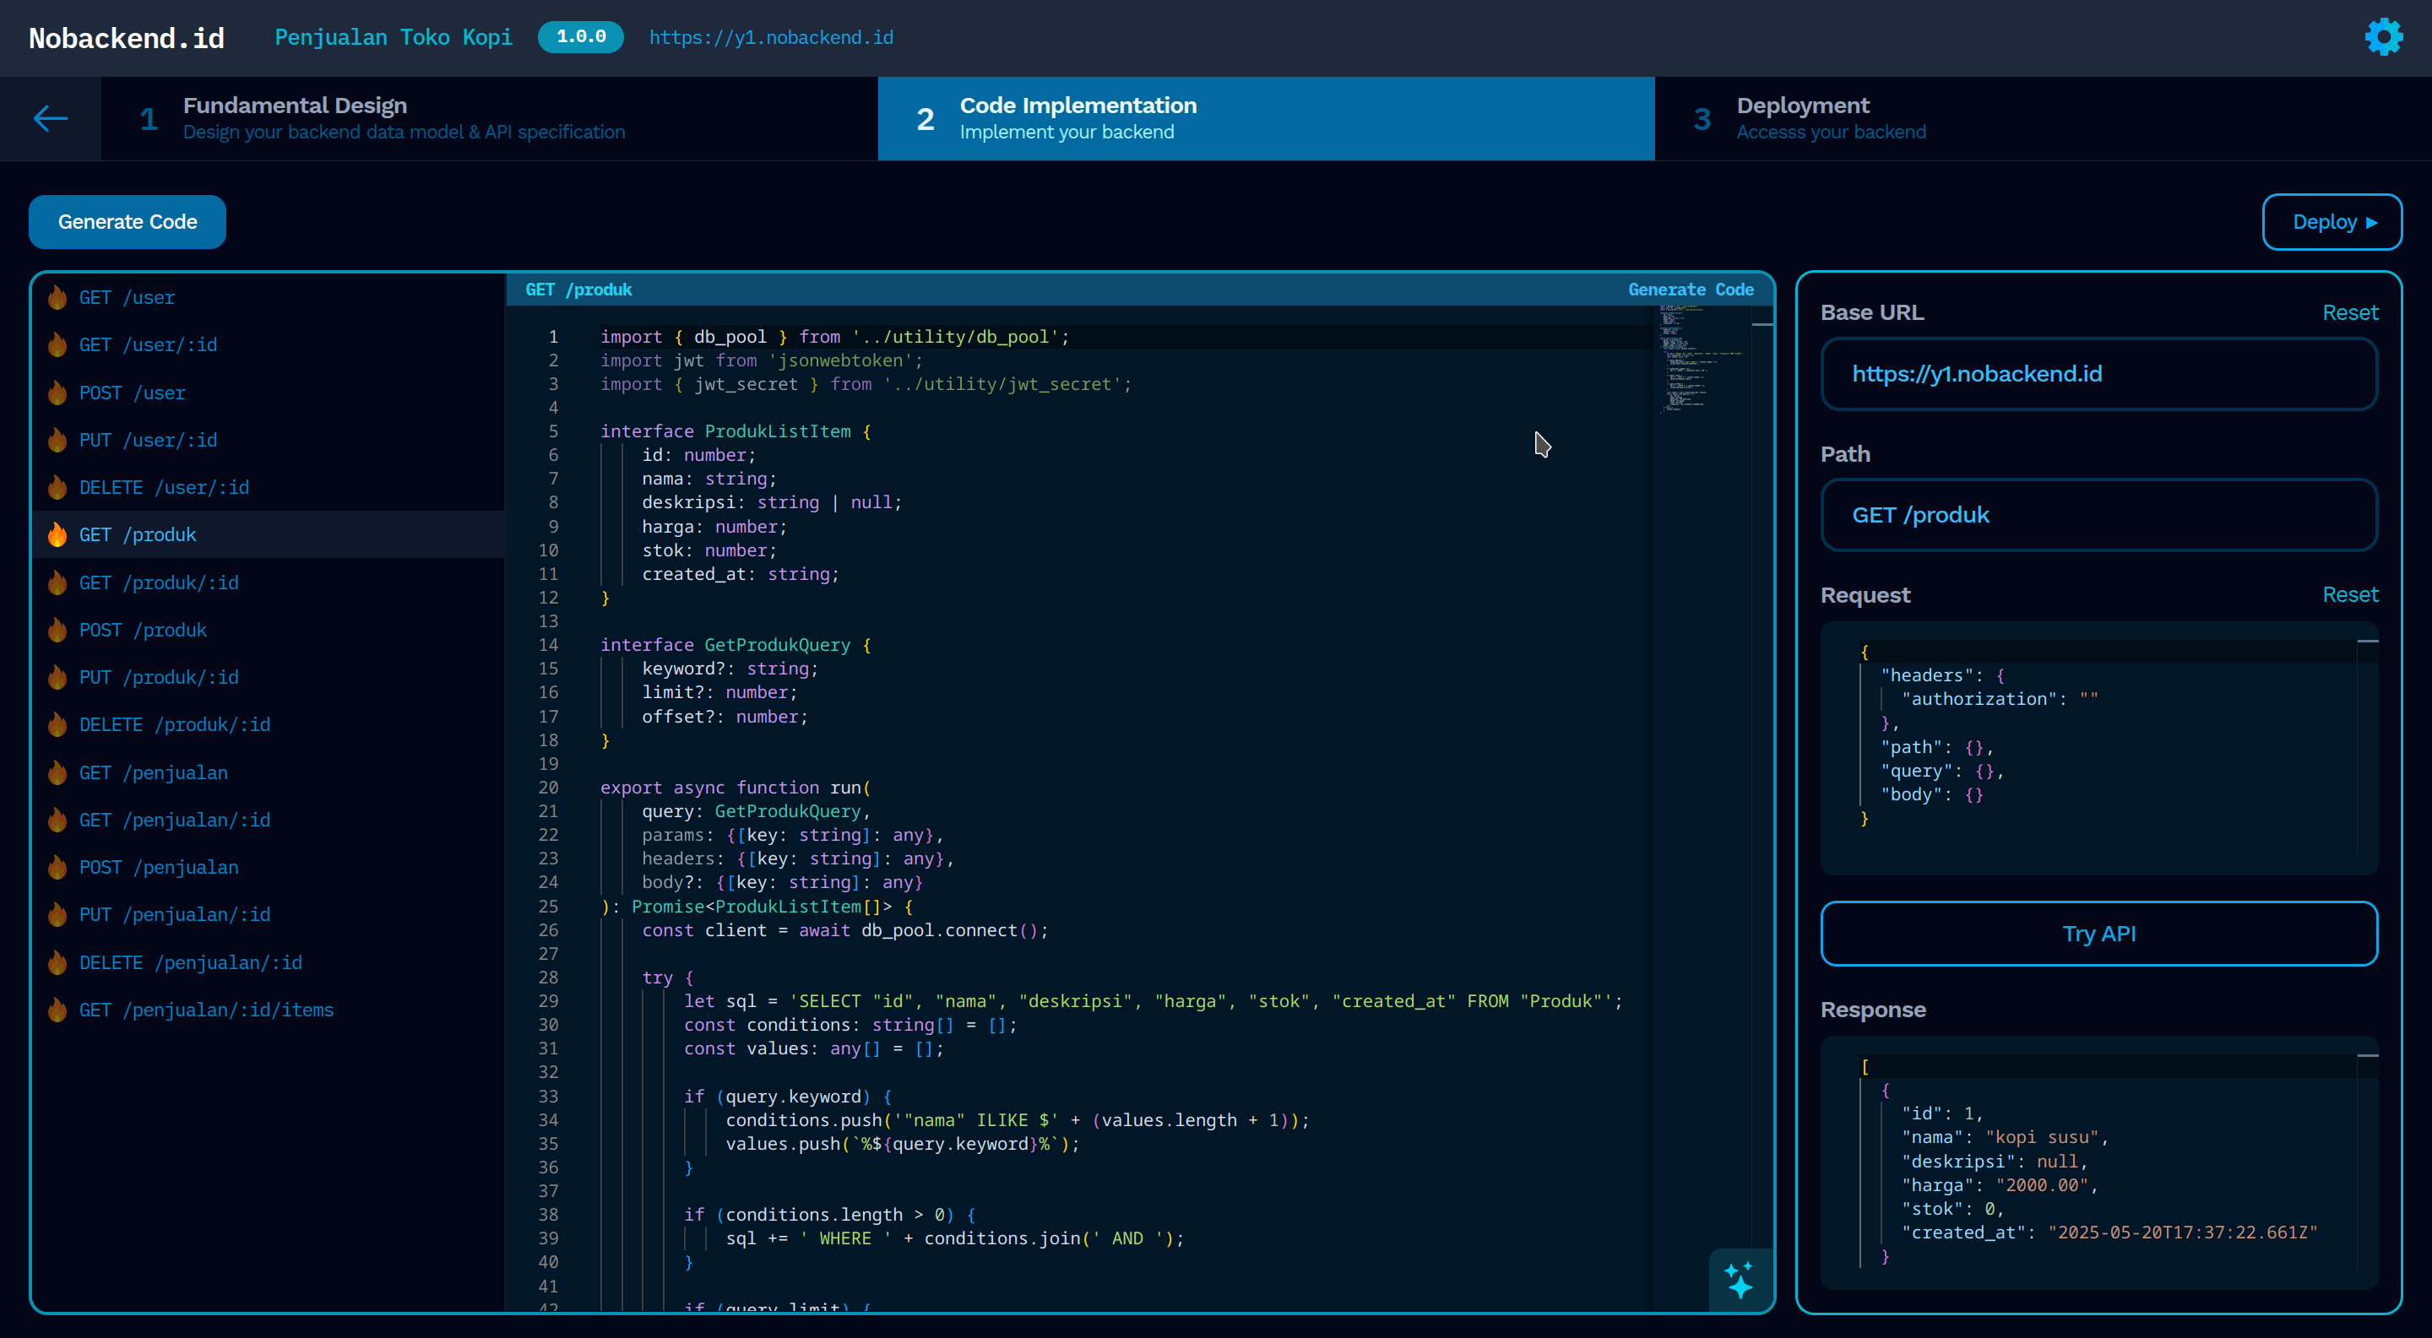The height and width of the screenshot is (1338, 2432).
Task: Open the AI sparkles assistant icon
Action: pyautogui.click(x=1738, y=1281)
